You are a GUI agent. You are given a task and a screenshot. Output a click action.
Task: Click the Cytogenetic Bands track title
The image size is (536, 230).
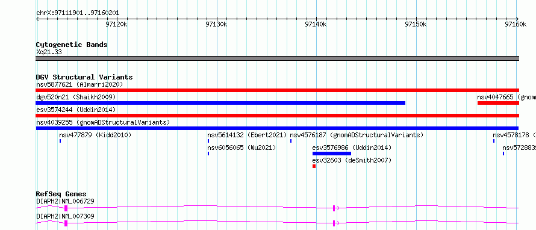[x=72, y=45]
